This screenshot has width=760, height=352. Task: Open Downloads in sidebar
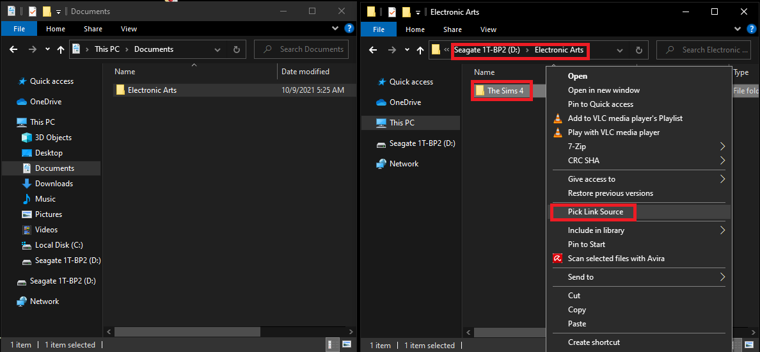pyautogui.click(x=47, y=183)
